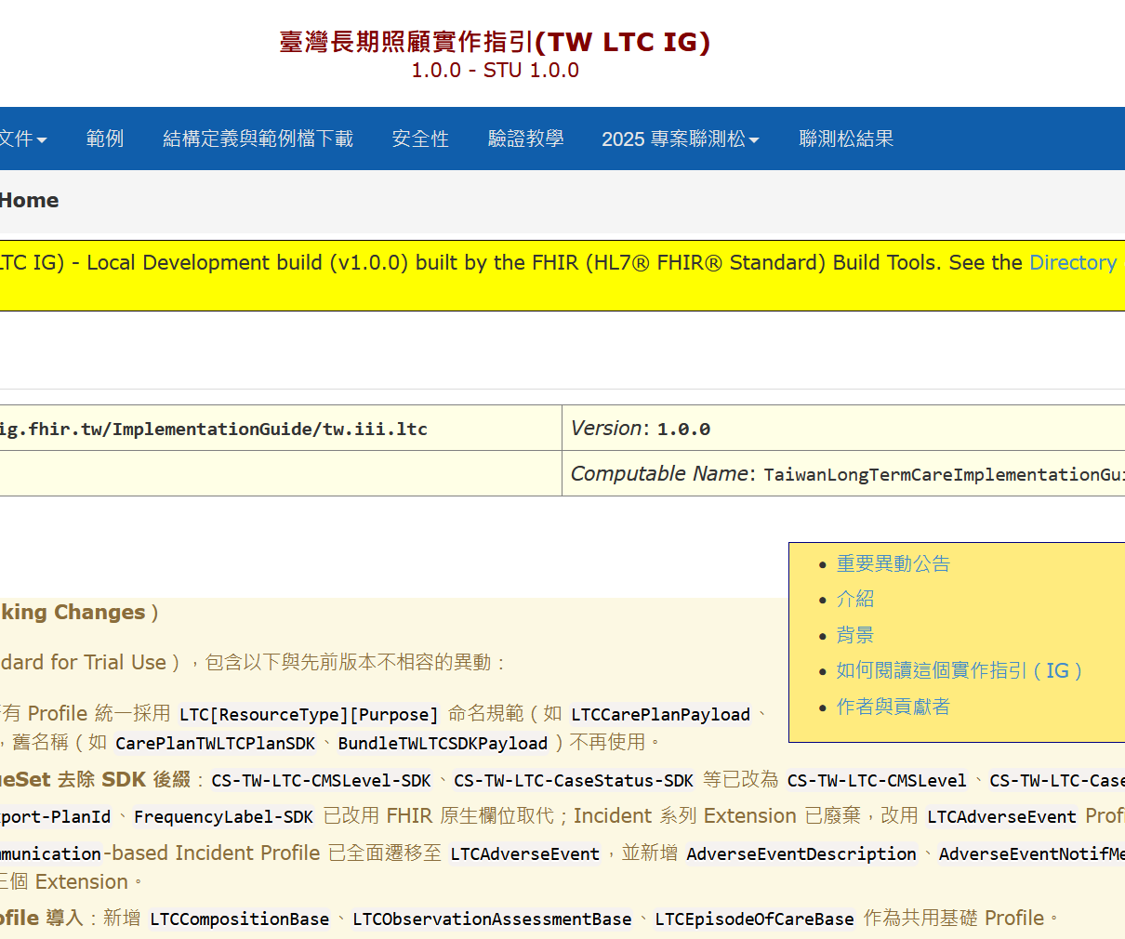Jump to 介紹 in table of contents

click(x=854, y=600)
